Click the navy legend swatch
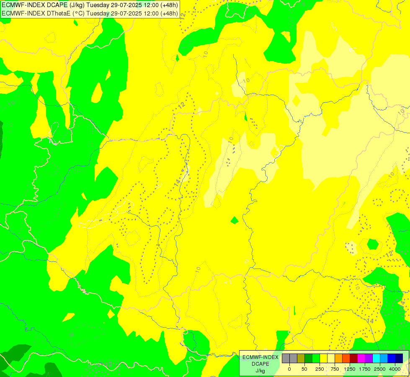This screenshot has height=377, width=410. tap(399, 359)
